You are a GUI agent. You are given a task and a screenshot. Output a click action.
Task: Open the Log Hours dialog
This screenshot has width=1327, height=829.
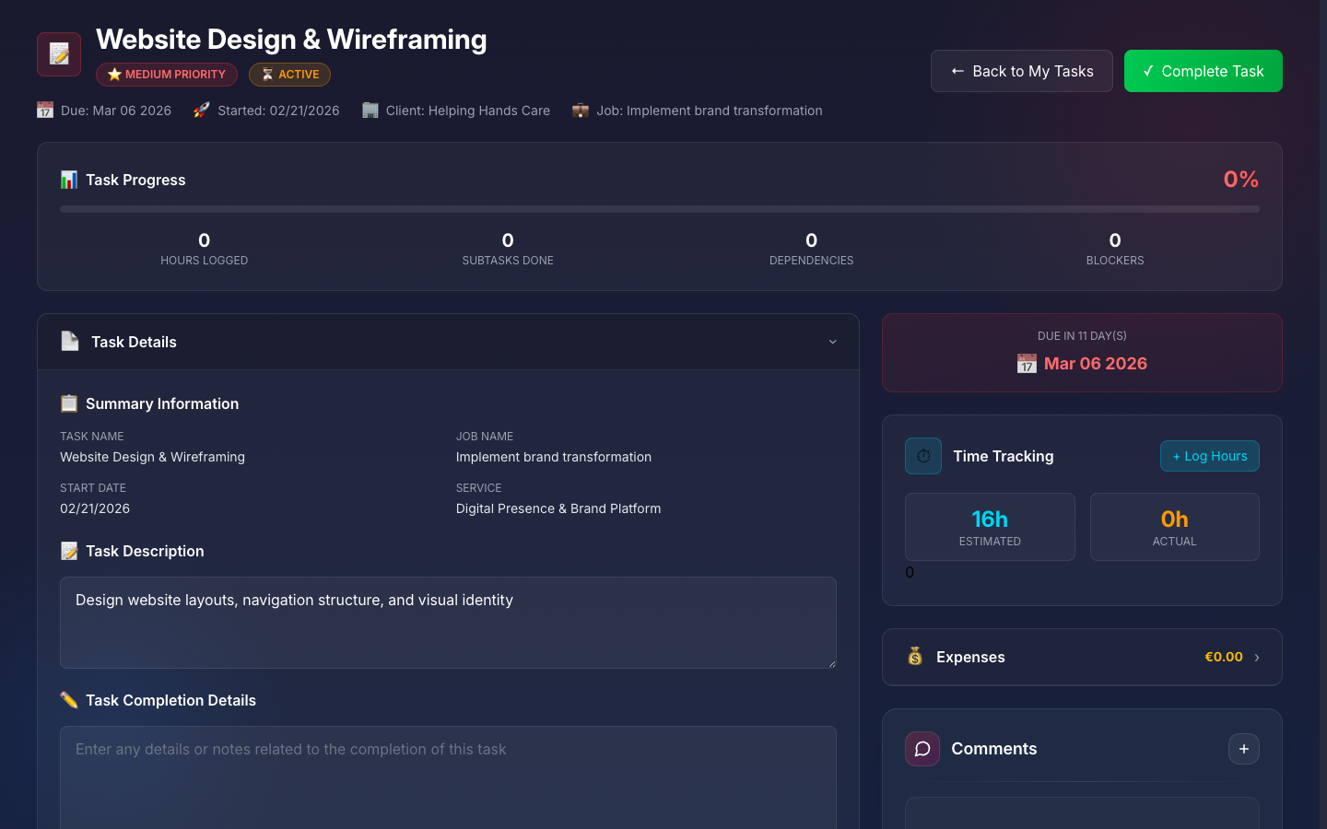tap(1209, 456)
